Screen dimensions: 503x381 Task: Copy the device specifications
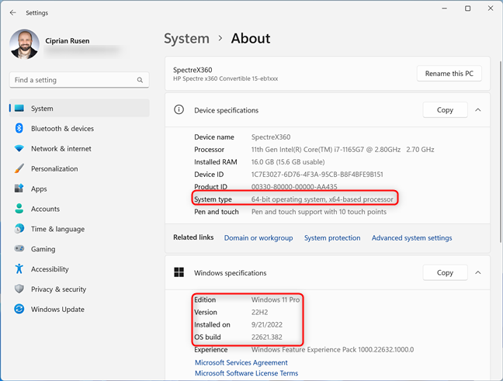445,110
